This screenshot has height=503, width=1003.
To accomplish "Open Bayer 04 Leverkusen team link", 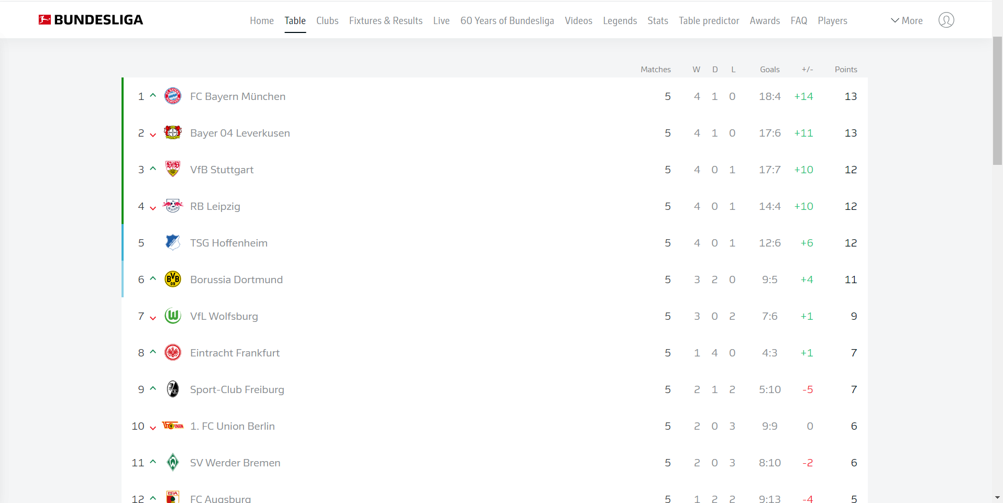I will [240, 133].
